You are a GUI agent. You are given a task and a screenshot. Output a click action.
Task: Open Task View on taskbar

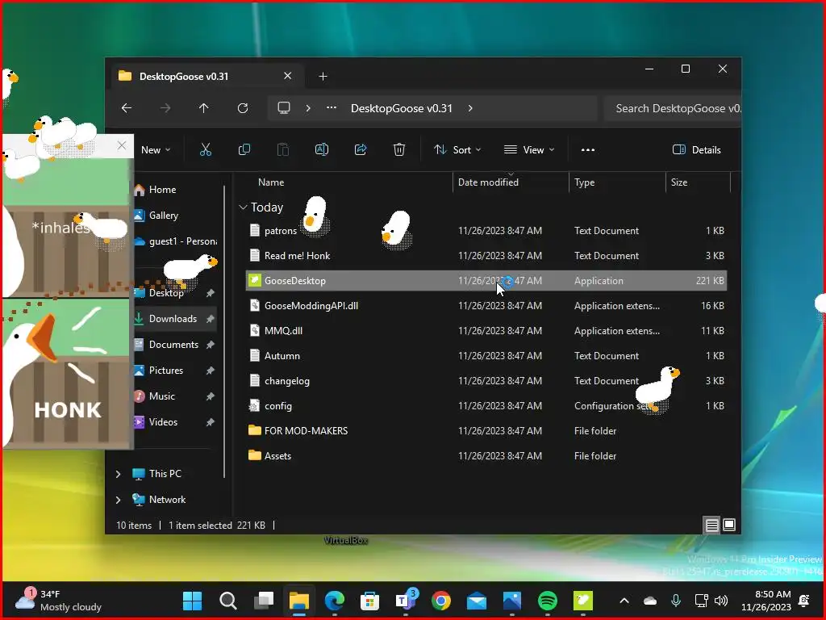[264, 601]
